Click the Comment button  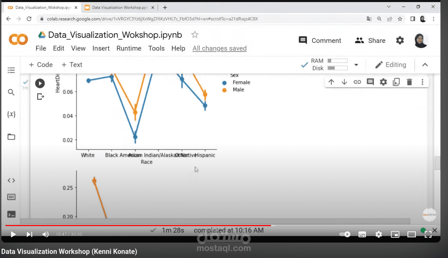coord(320,40)
